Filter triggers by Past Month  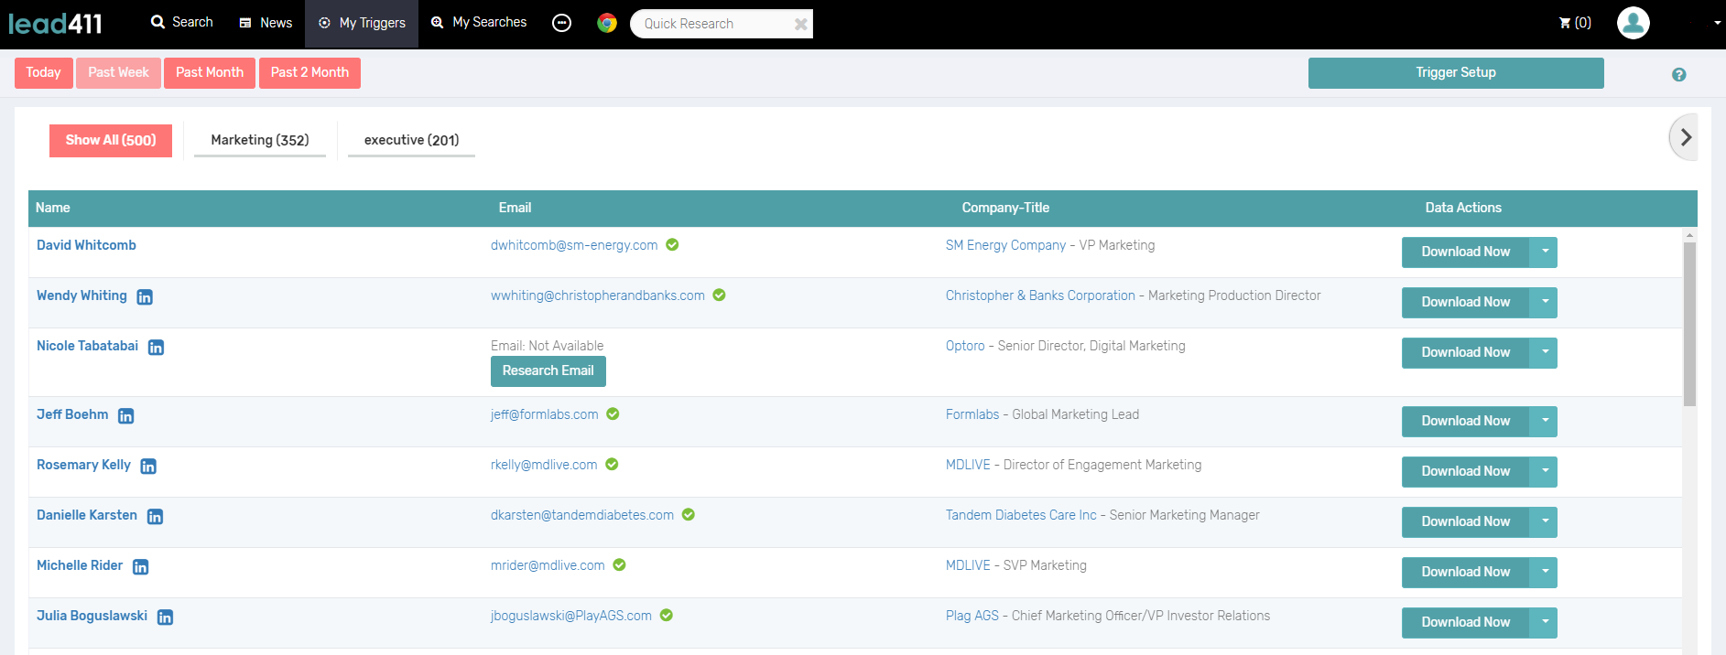(210, 72)
